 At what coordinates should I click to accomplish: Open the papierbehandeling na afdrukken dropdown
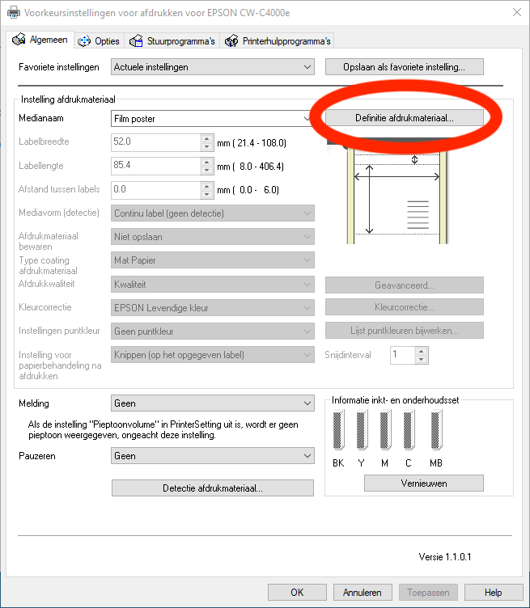pos(213,355)
